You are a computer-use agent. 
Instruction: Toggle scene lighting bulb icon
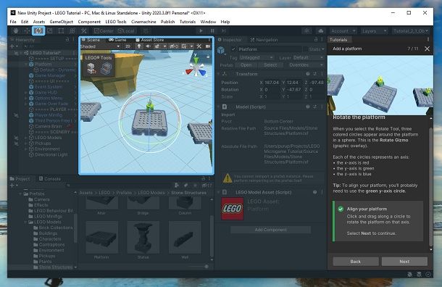(x=139, y=46)
